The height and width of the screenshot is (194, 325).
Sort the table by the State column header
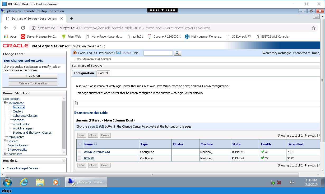point(236,144)
